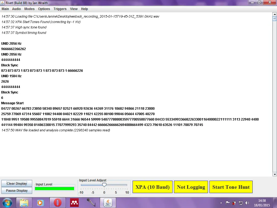Open the Main menu
The width and height of the screenshot is (277, 208).
click(x=5, y=9)
